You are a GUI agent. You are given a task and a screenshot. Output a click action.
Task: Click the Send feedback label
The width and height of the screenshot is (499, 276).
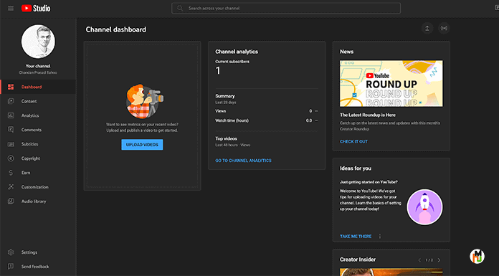tap(35, 267)
